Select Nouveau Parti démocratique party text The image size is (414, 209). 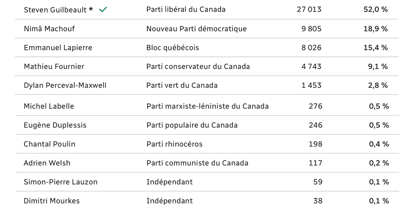[197, 29]
